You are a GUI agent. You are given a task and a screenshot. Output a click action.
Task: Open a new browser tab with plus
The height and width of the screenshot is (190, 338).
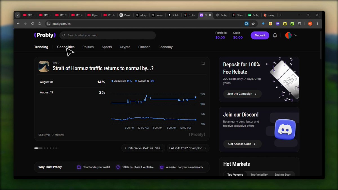(x=281, y=15)
